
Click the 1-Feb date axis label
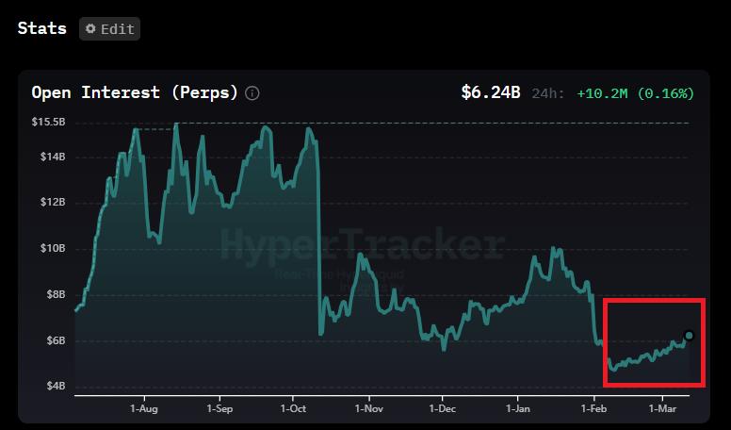[594, 409]
